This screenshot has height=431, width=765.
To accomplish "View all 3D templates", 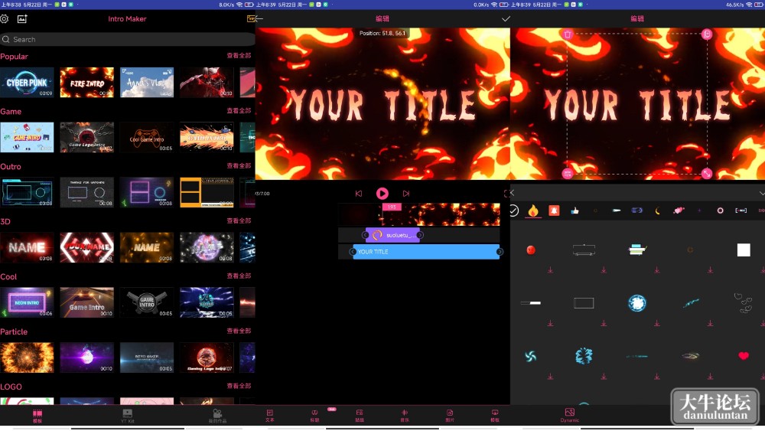I will pyautogui.click(x=239, y=221).
